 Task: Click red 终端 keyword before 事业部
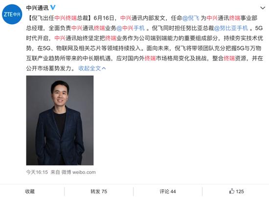pyautogui.click(x=235, y=18)
